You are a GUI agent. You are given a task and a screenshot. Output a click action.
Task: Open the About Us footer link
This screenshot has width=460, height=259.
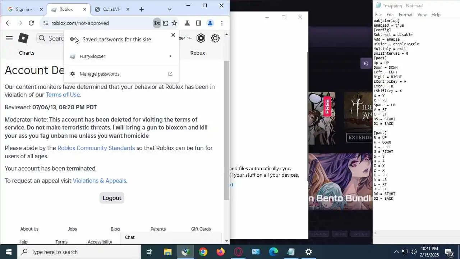point(29,229)
